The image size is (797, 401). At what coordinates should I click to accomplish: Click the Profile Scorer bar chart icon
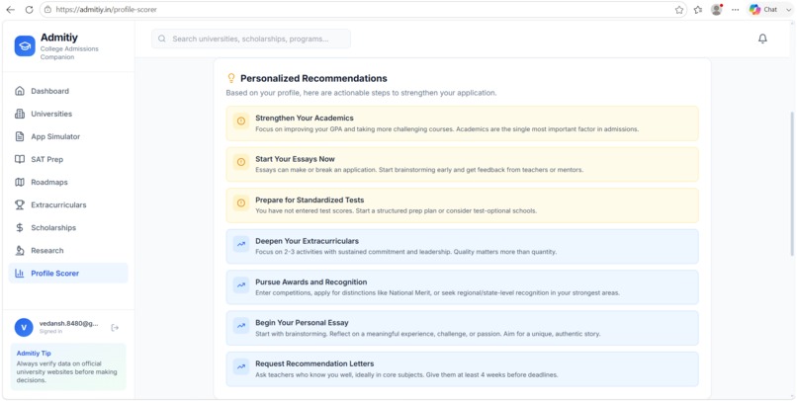tap(20, 273)
